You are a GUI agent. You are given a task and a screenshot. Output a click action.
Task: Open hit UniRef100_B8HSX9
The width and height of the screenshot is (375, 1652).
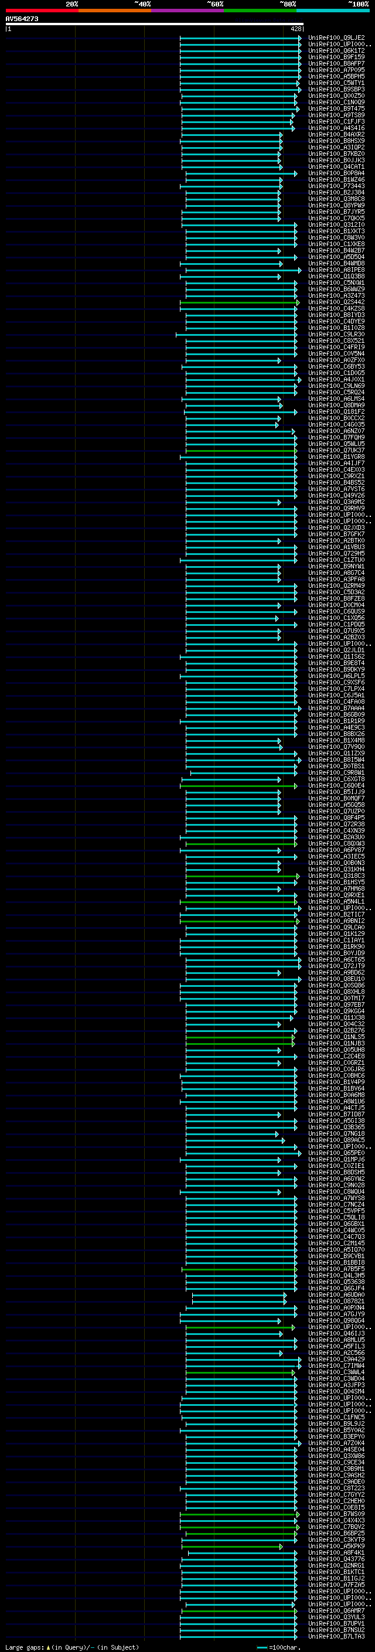click(x=336, y=141)
